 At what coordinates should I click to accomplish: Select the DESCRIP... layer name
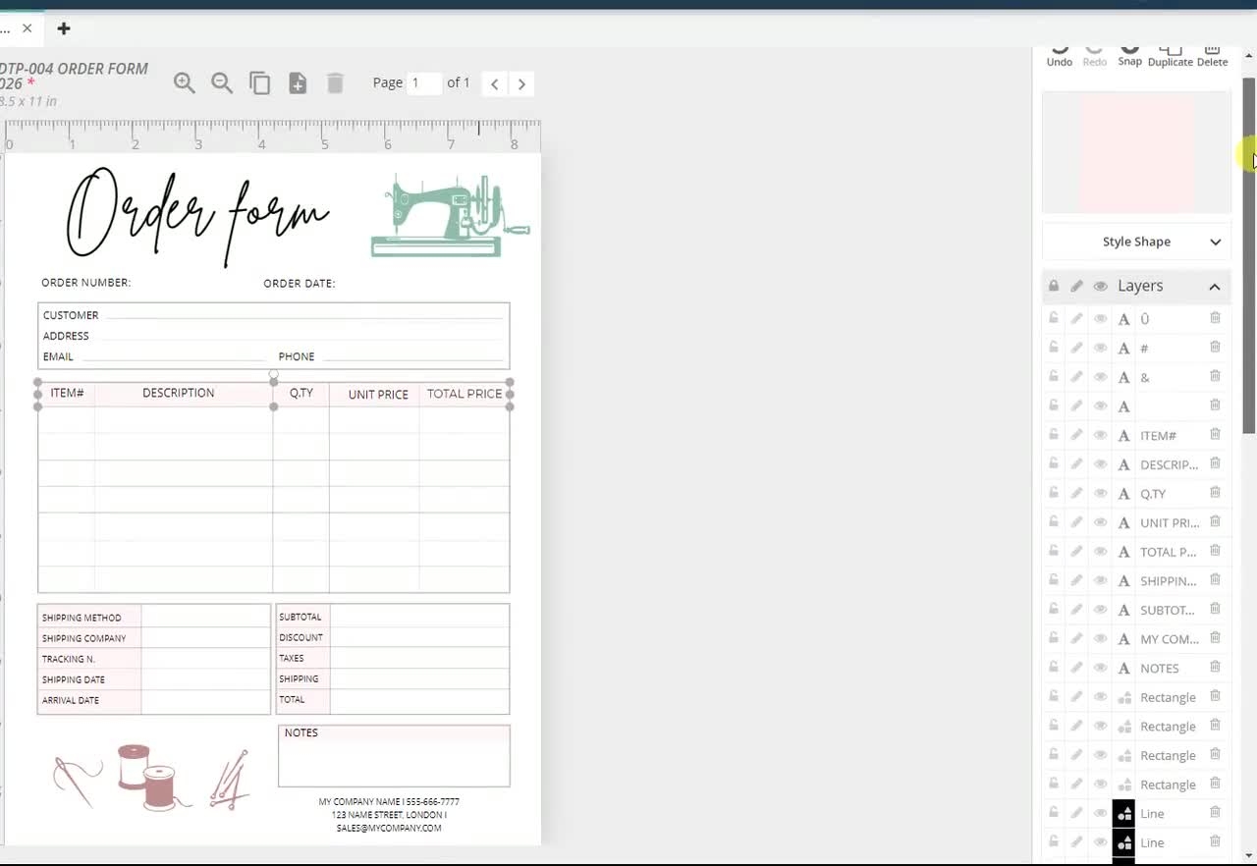[1169, 464]
